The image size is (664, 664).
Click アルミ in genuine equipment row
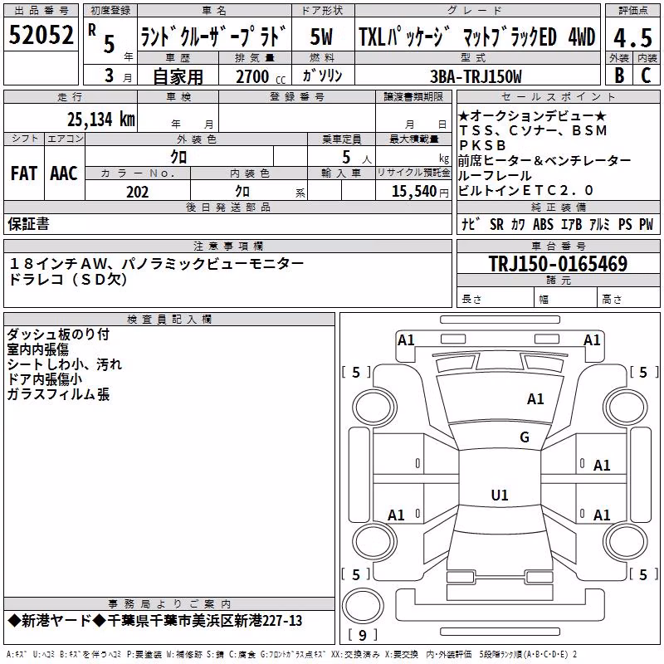599,224
